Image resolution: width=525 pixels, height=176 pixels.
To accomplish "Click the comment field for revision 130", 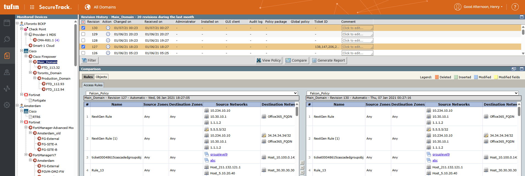I will click(357, 28).
